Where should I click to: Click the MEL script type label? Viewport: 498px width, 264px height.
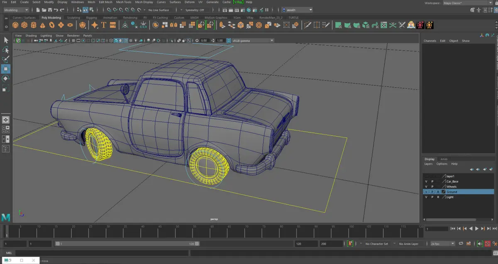pyautogui.click(x=9, y=253)
